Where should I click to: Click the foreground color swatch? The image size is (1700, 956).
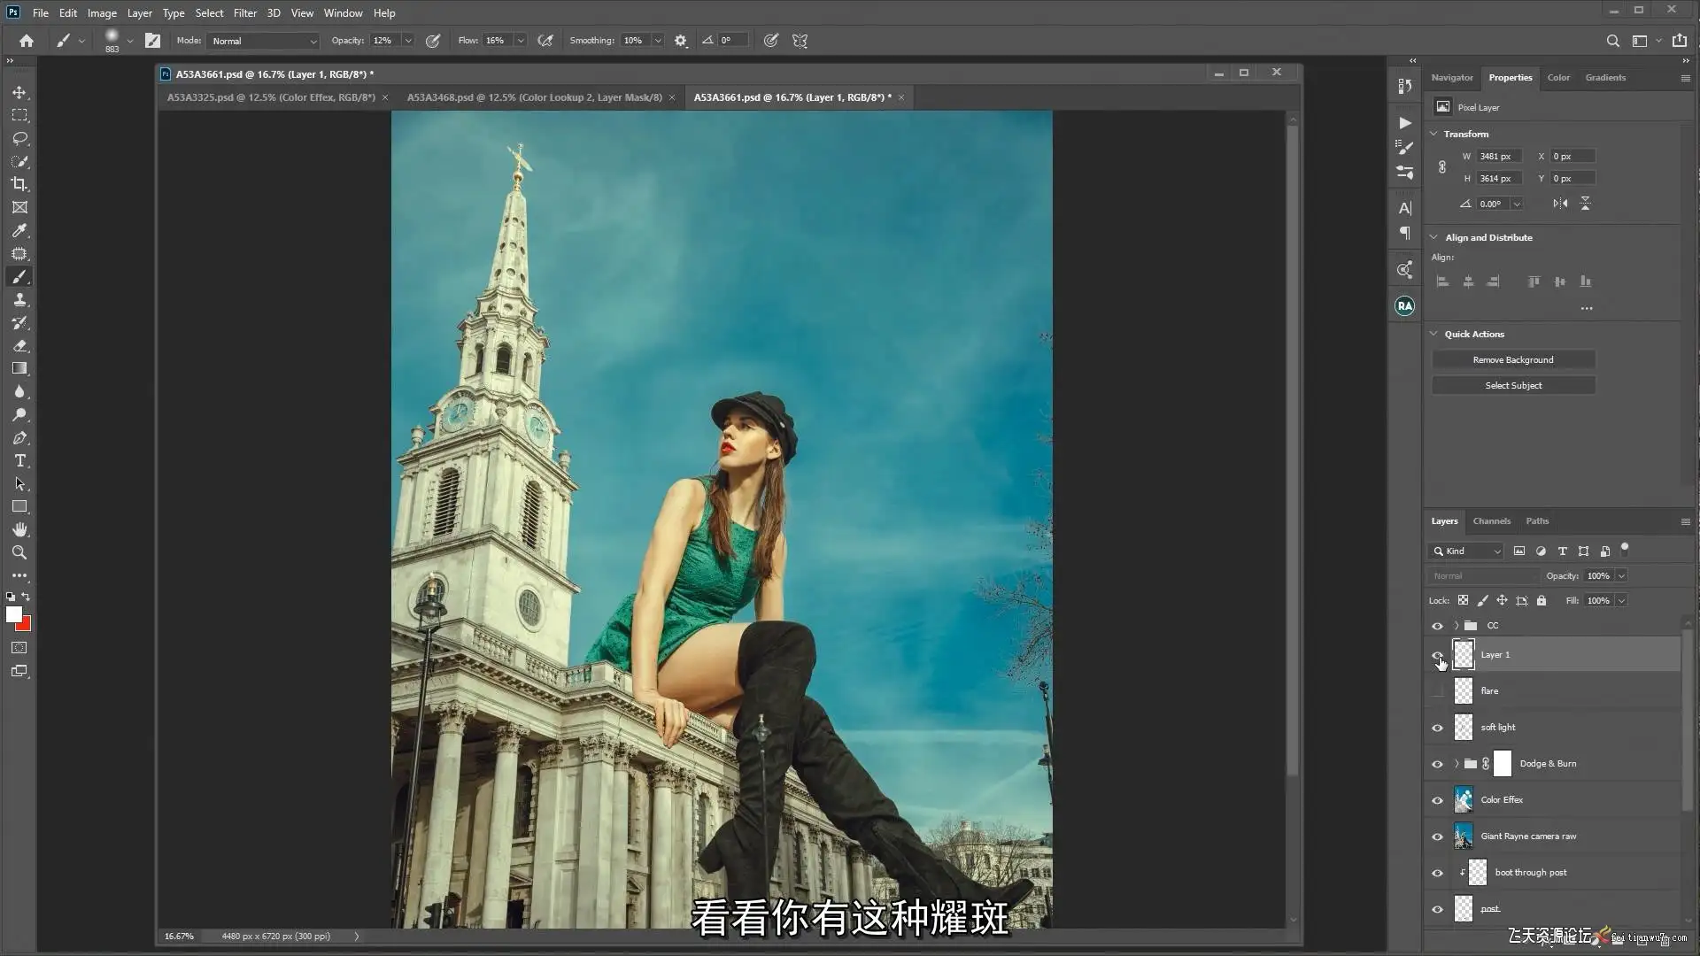[x=13, y=614]
